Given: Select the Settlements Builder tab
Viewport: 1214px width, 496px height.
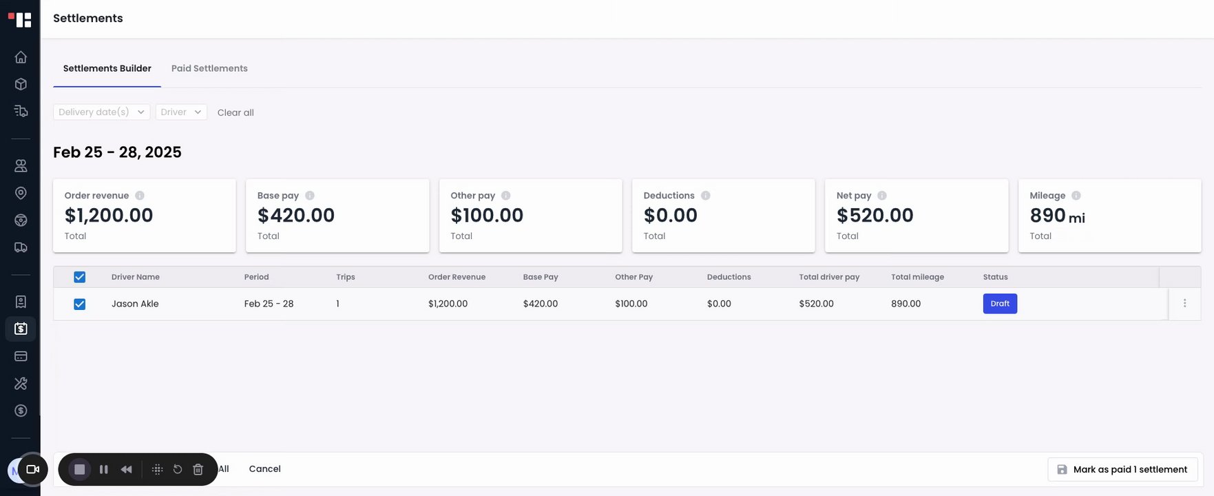Looking at the screenshot, I should pyautogui.click(x=107, y=68).
